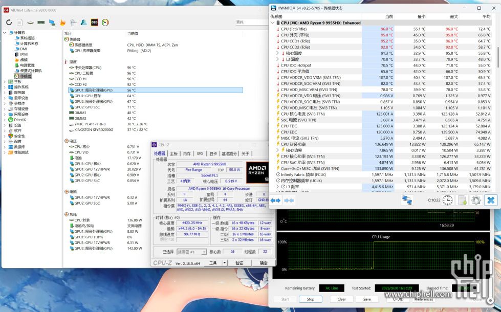Select the GPU1: 图形处理器(GPU) temperature row in AIDA64

155,90
